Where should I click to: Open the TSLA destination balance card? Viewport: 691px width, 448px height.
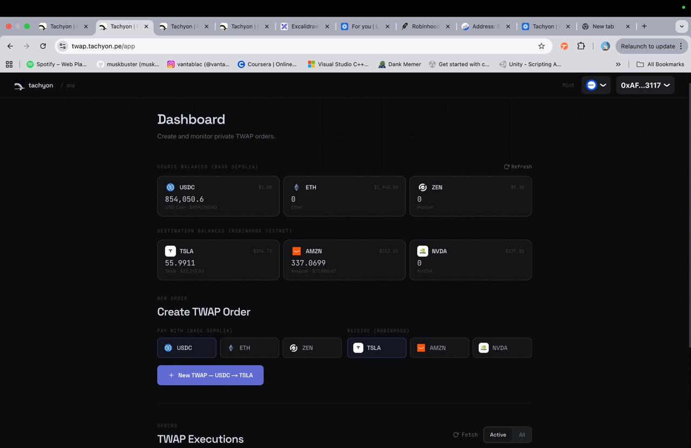click(x=218, y=260)
